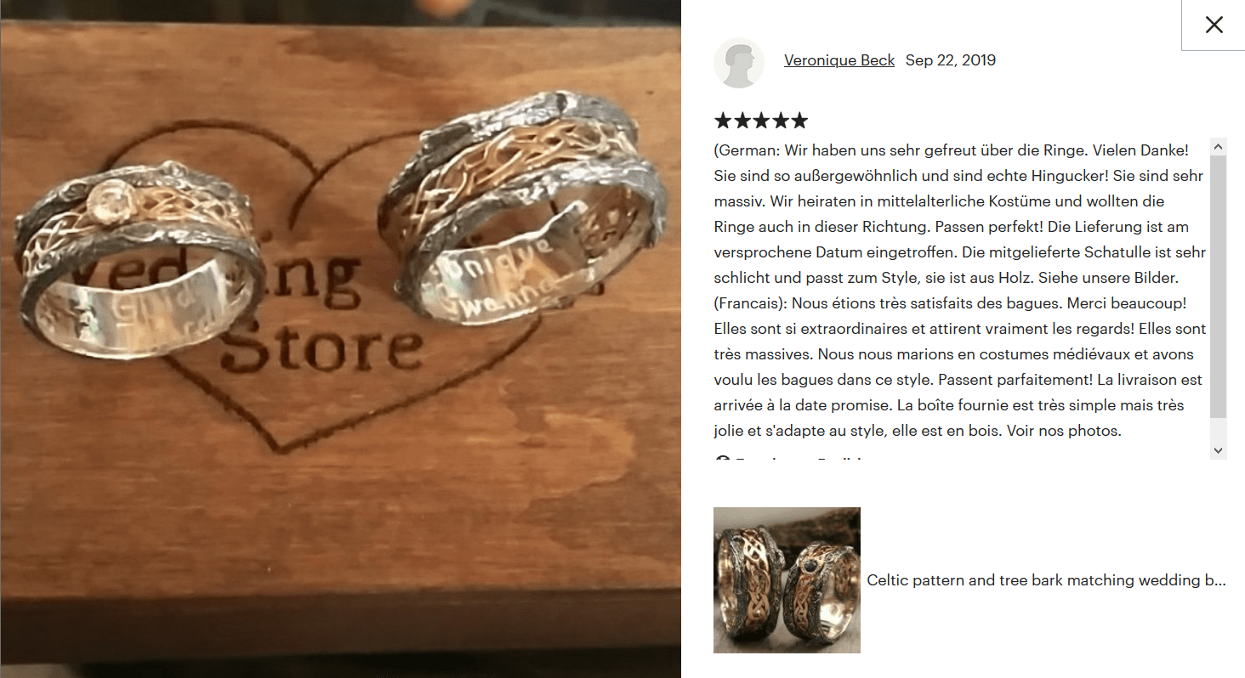Click the large review photo of rings
Image resolution: width=1245 pixels, height=678 pixels.
340,339
